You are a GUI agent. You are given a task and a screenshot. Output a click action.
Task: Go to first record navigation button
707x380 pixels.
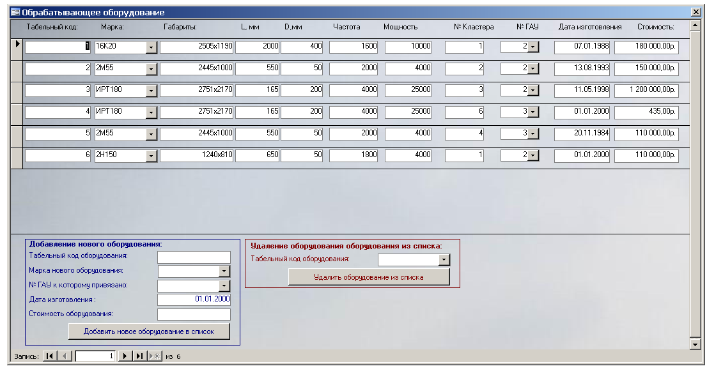[x=50, y=356]
